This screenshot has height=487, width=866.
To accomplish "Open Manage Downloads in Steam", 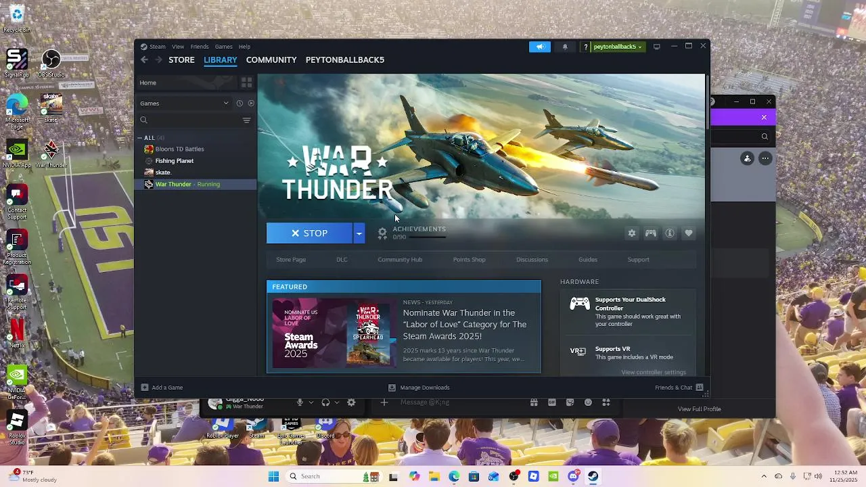I will click(x=419, y=388).
